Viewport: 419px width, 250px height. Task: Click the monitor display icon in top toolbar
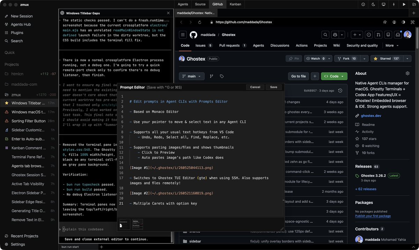coord(383,5)
